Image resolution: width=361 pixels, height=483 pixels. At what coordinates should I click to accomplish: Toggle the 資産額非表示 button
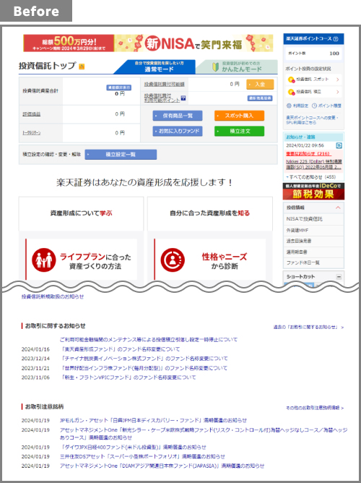point(118,87)
